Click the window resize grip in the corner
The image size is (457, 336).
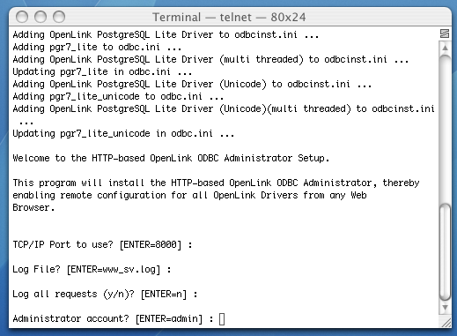pos(446,323)
